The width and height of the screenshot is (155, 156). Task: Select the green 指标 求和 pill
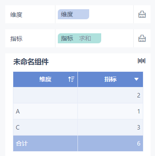pos(80,38)
